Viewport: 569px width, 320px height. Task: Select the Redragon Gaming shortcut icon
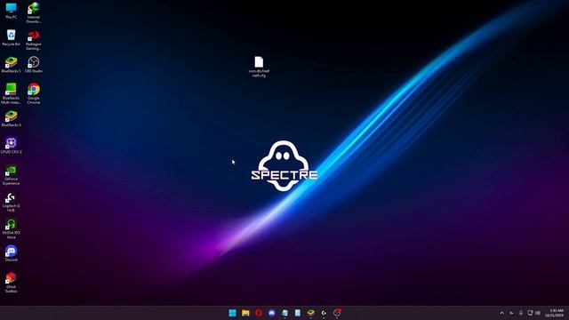tap(34, 40)
